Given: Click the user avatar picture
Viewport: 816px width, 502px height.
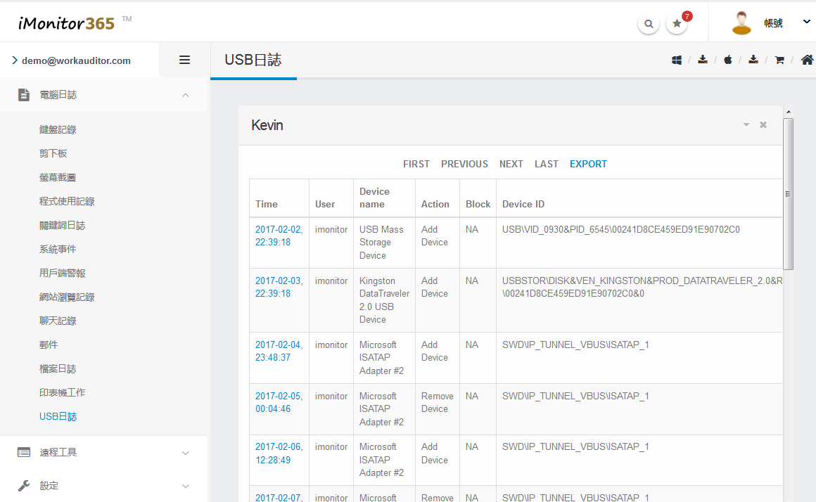Looking at the screenshot, I should tap(741, 22).
